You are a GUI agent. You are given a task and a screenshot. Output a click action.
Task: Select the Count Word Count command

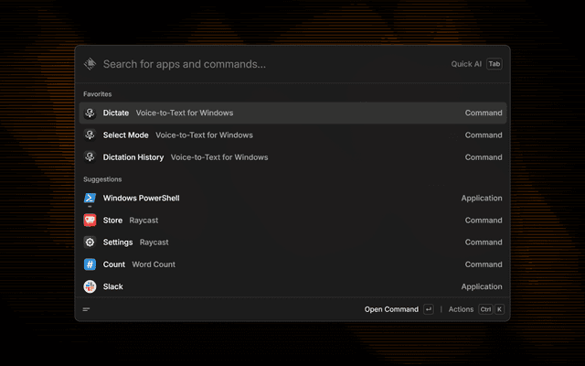coord(292,264)
